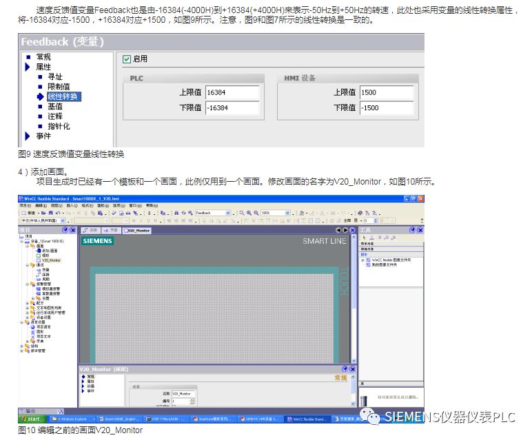Close the V20_Monitor editor tab
The width and height of the screenshot is (532, 440).
(x=352, y=230)
